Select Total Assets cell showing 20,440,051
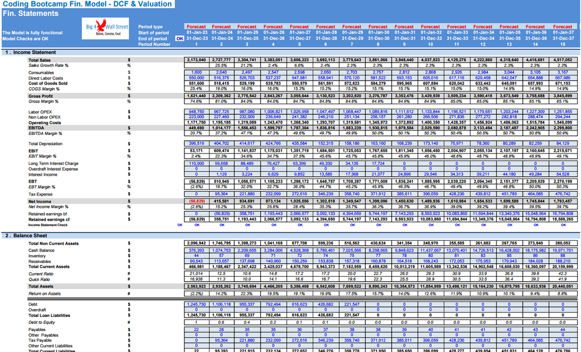 562,286
